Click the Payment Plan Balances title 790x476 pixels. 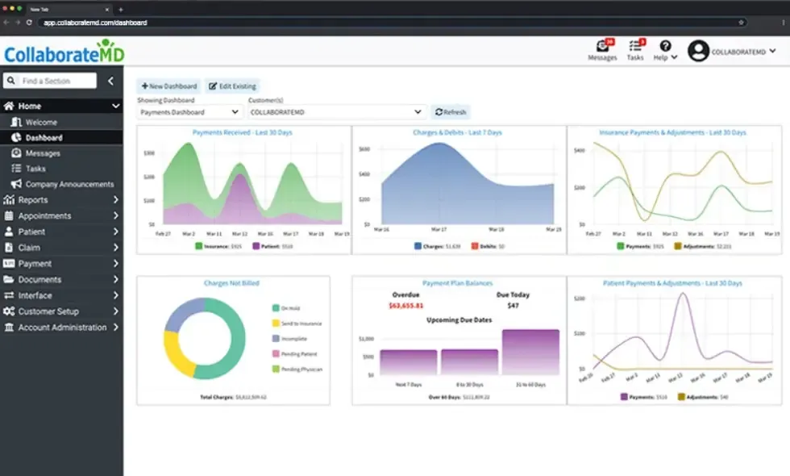458,283
